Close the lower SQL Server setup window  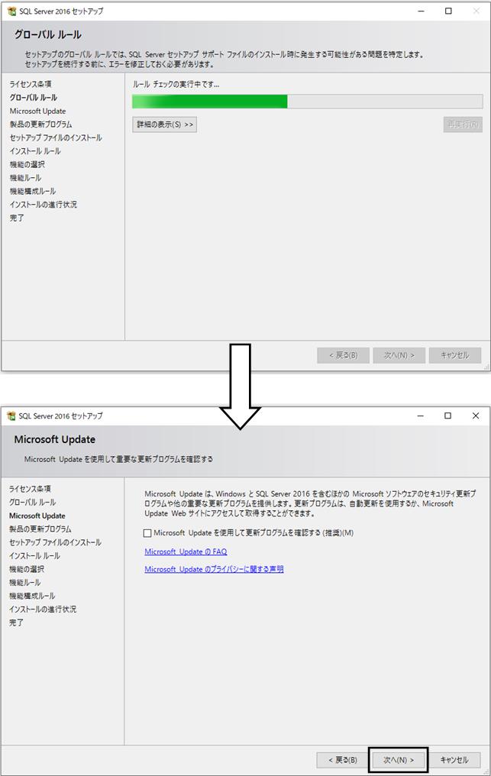[476, 415]
